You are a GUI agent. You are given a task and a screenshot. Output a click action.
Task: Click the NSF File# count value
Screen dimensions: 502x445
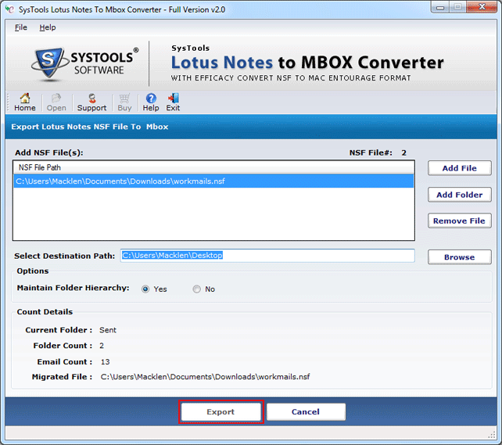point(403,153)
